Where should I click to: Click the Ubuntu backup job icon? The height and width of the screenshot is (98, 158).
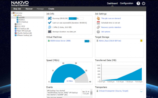click(x=16, y=33)
